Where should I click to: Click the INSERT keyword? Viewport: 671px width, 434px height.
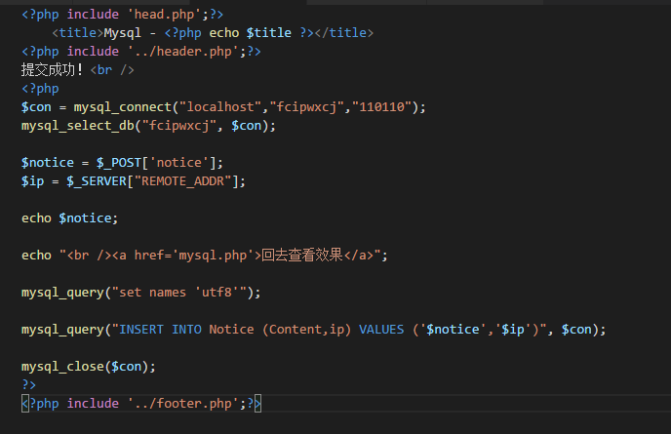tap(141, 330)
